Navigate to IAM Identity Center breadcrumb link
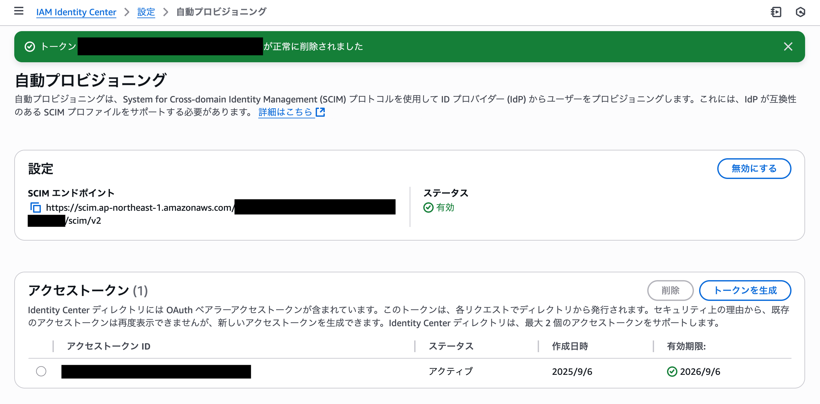820x404 pixels. pyautogui.click(x=76, y=12)
